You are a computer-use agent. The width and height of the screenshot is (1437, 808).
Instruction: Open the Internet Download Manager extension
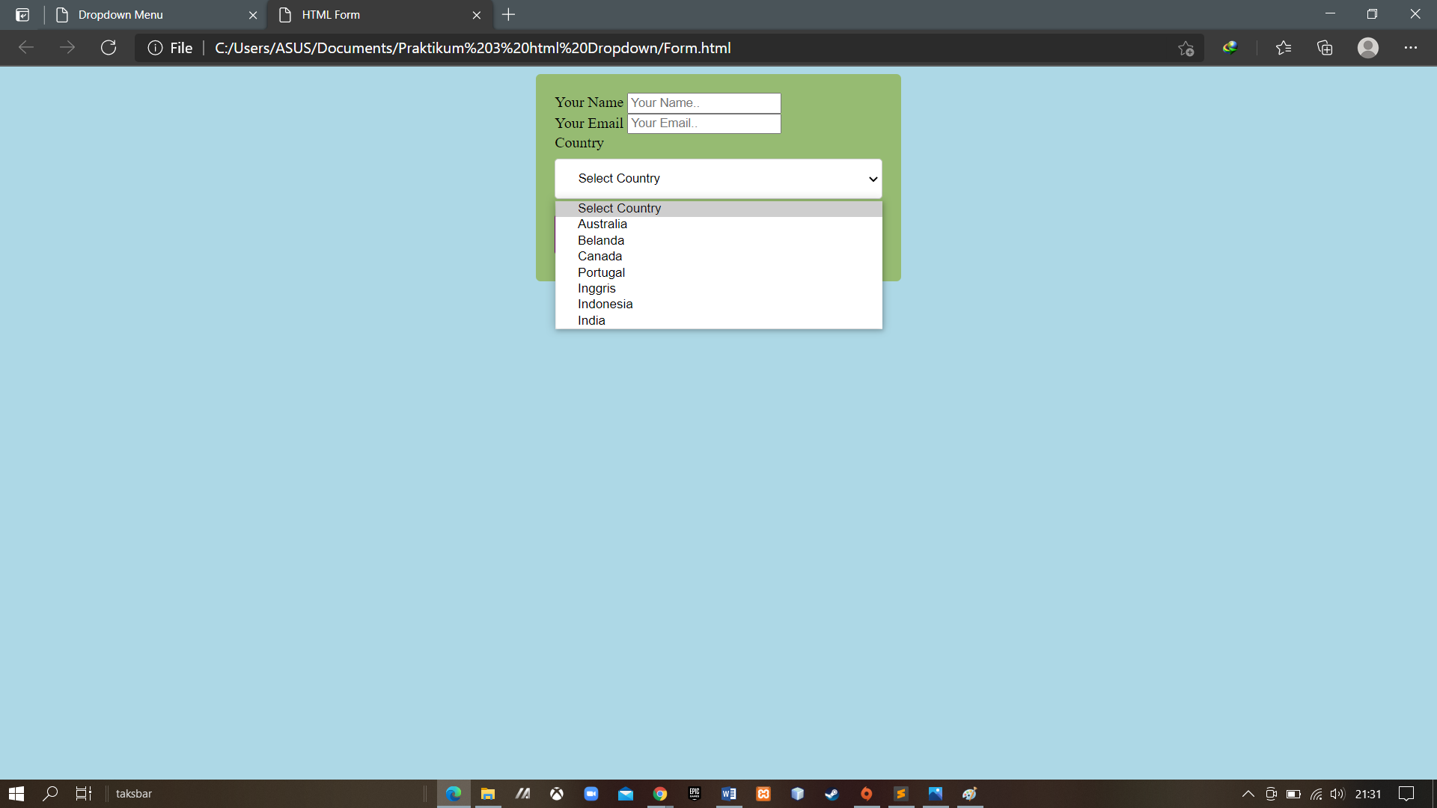pyautogui.click(x=1230, y=47)
